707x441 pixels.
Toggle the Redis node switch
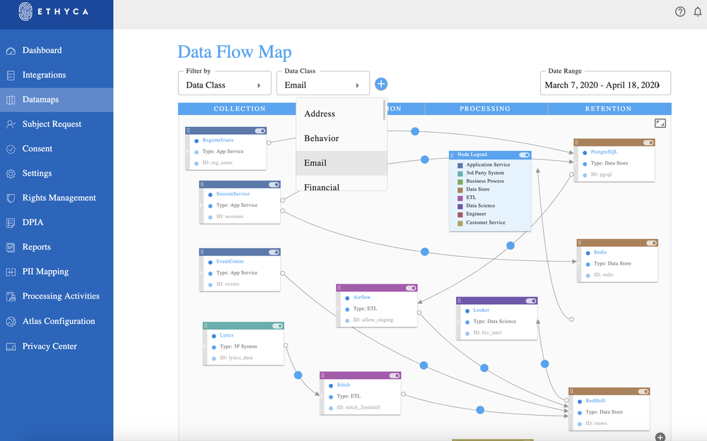point(652,243)
